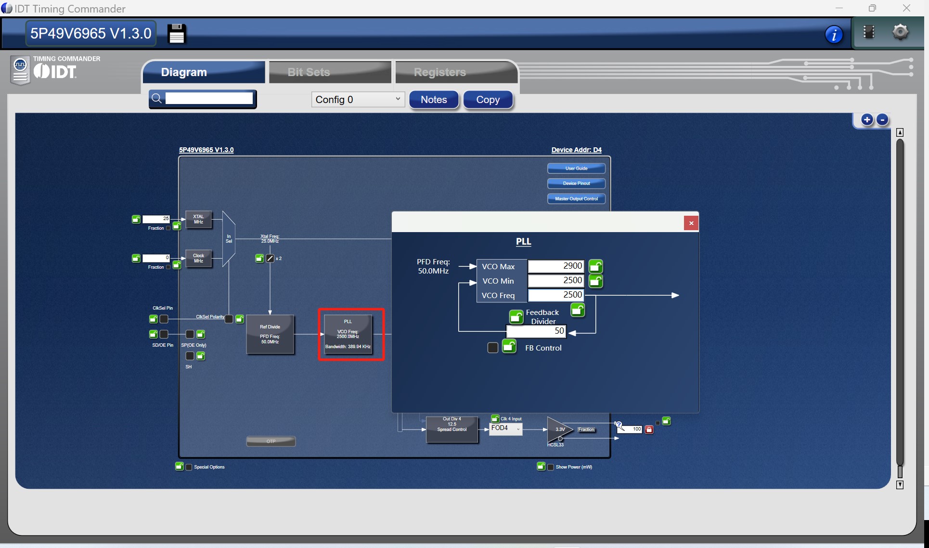Toggle the lock icon next to XTAL Fraction
This screenshot has height=548, width=929.
click(177, 226)
